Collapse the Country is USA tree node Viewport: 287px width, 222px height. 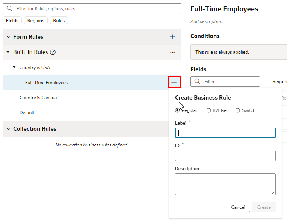[x=14, y=67]
